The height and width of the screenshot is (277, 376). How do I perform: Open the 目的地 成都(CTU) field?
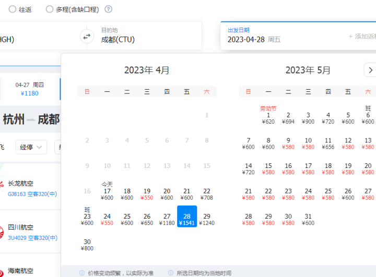(146, 35)
